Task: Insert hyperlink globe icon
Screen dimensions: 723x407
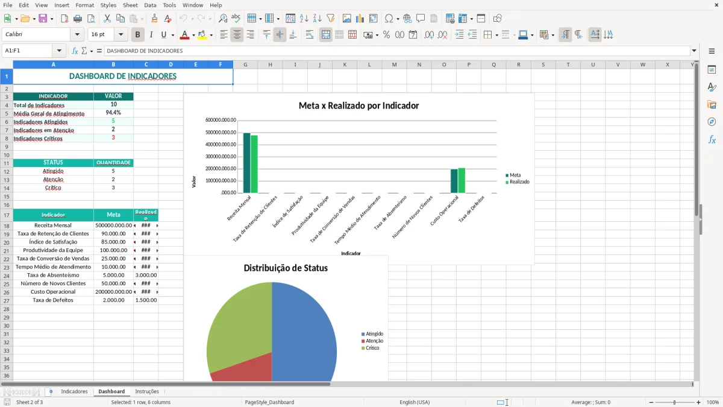Action: [x=408, y=19]
